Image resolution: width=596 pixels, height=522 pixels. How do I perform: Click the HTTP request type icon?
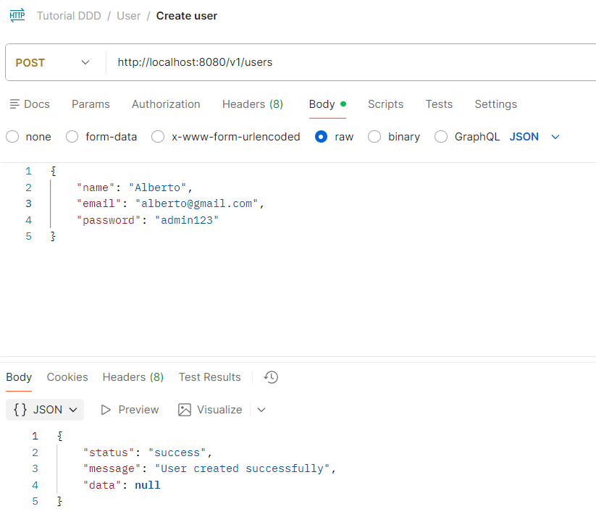17,15
